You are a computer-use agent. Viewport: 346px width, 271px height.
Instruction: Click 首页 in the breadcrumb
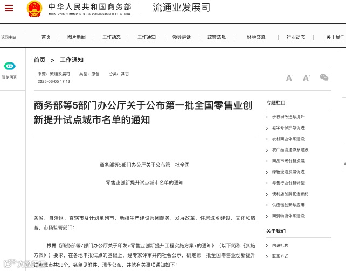(39, 60)
